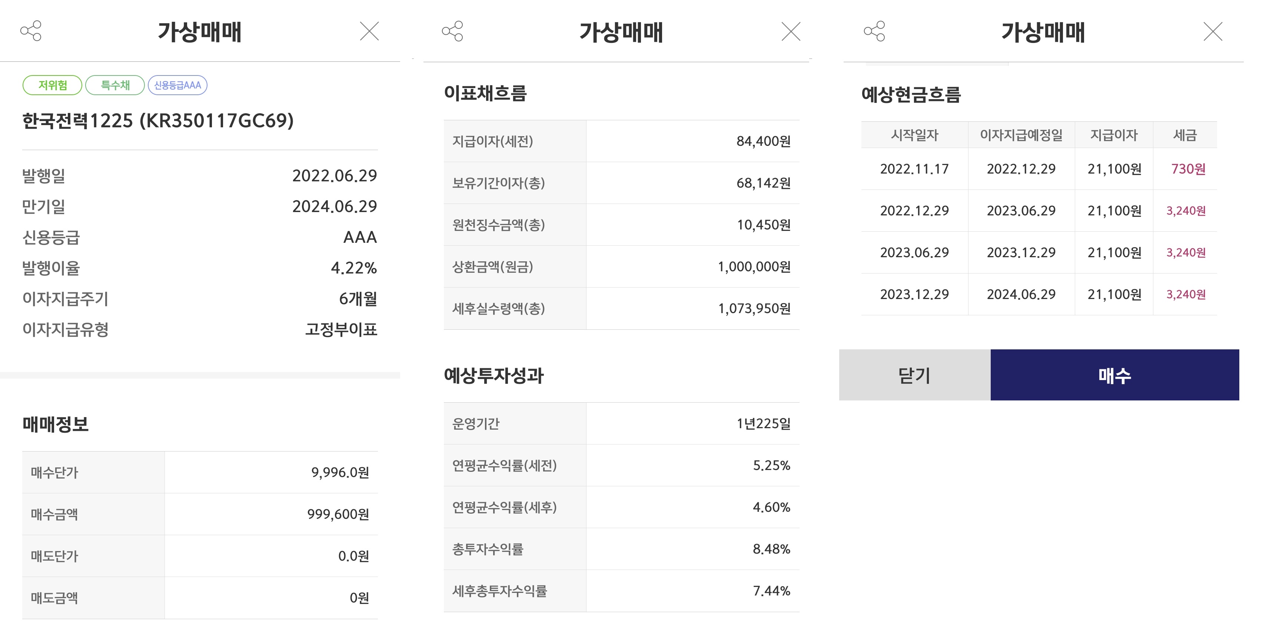Click share icon in right 가상매매 panel

tap(874, 31)
